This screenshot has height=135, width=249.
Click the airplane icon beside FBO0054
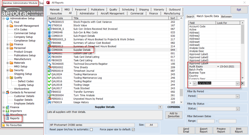[49, 57]
